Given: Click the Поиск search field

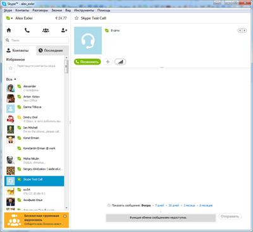Looking at the screenshot, I should (x=37, y=40).
